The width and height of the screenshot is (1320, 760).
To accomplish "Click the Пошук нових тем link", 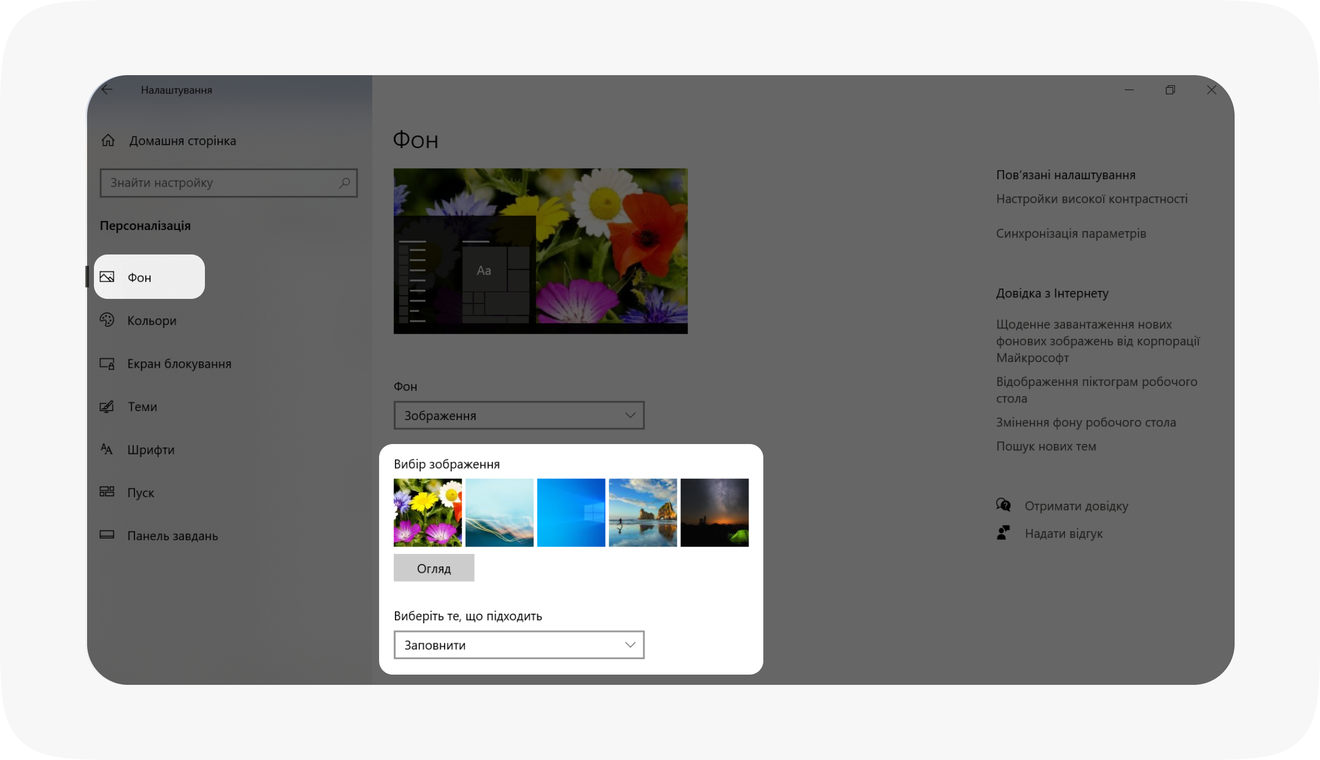I will click(x=1047, y=446).
